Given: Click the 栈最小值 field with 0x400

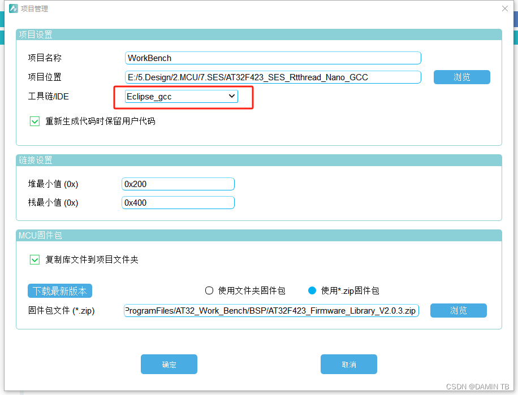Looking at the screenshot, I should (178, 203).
